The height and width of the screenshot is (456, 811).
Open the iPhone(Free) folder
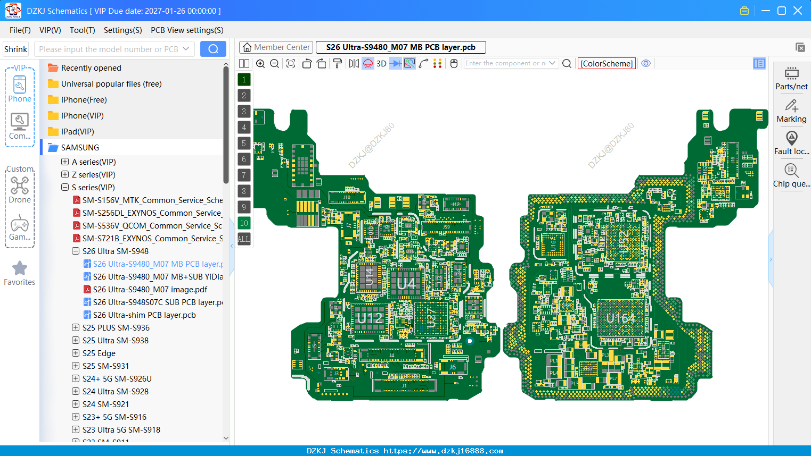[x=84, y=100]
